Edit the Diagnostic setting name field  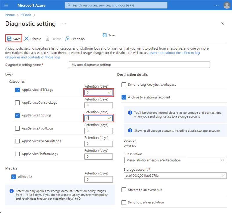(x=139, y=65)
